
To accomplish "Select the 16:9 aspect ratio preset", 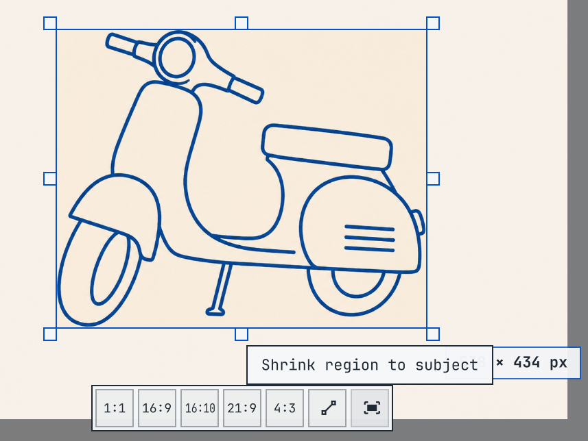I will tap(156, 408).
